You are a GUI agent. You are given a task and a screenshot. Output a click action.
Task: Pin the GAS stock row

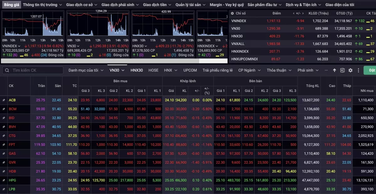(x=4, y=154)
